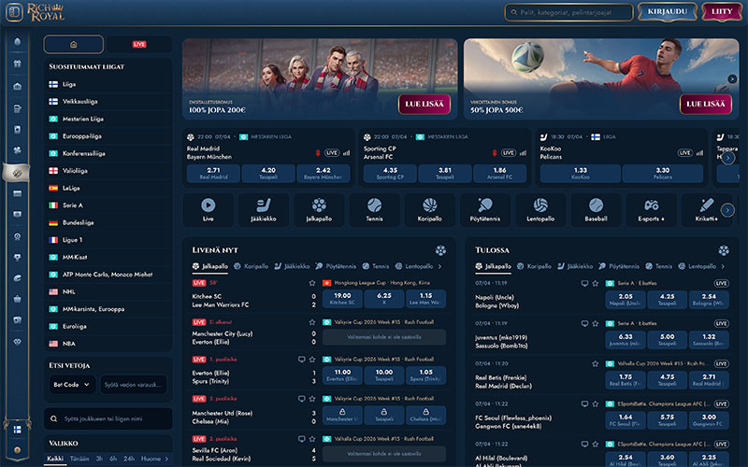Screen dimensions: 748x467
Task: Select Real Madrid odds 2.71
Action: pyautogui.click(x=213, y=173)
